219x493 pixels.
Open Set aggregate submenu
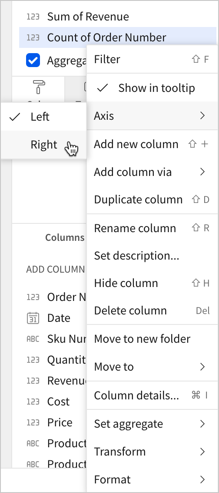(x=152, y=423)
